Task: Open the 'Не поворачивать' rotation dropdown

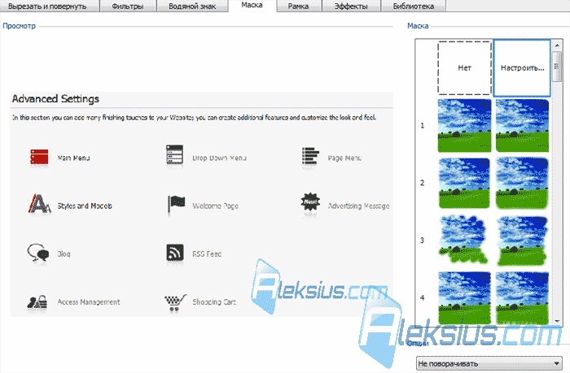Action: (489, 363)
